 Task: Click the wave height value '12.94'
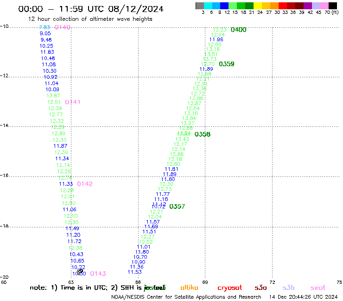218,35
